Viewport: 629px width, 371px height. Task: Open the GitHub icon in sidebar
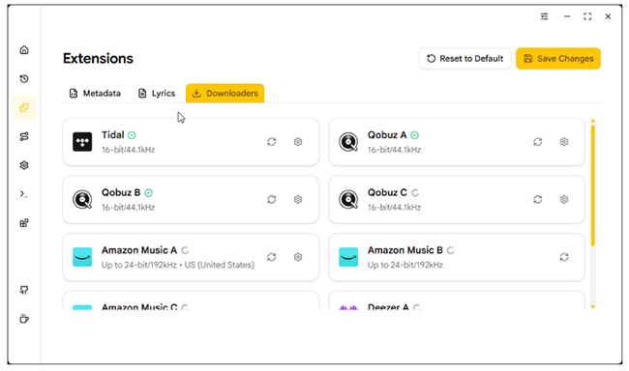pos(24,290)
